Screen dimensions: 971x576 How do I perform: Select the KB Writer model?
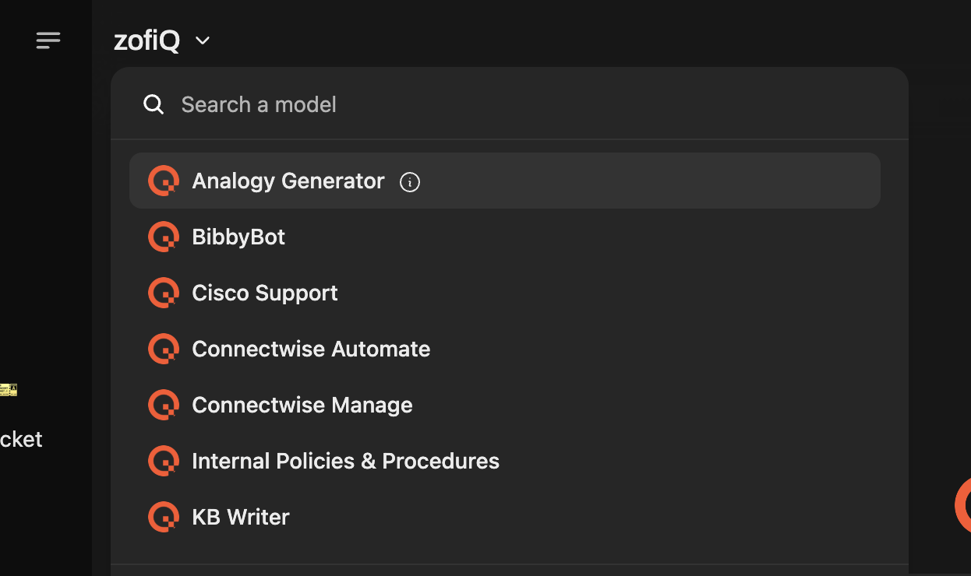coord(505,517)
